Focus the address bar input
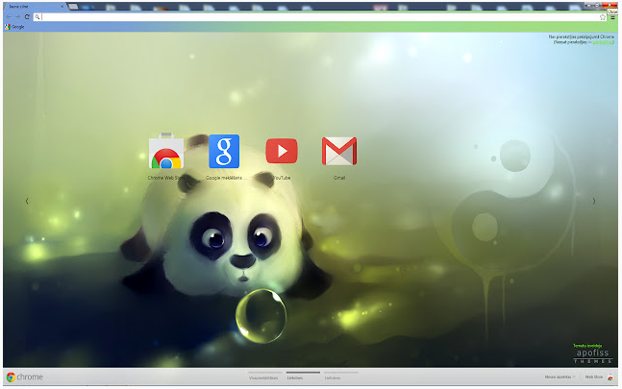The height and width of the screenshot is (389, 622). pyautogui.click(x=319, y=17)
